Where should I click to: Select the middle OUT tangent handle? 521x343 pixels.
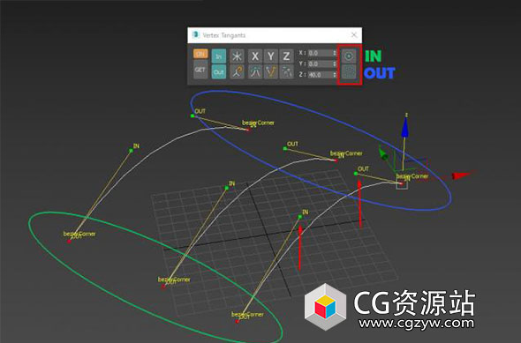[284, 149]
